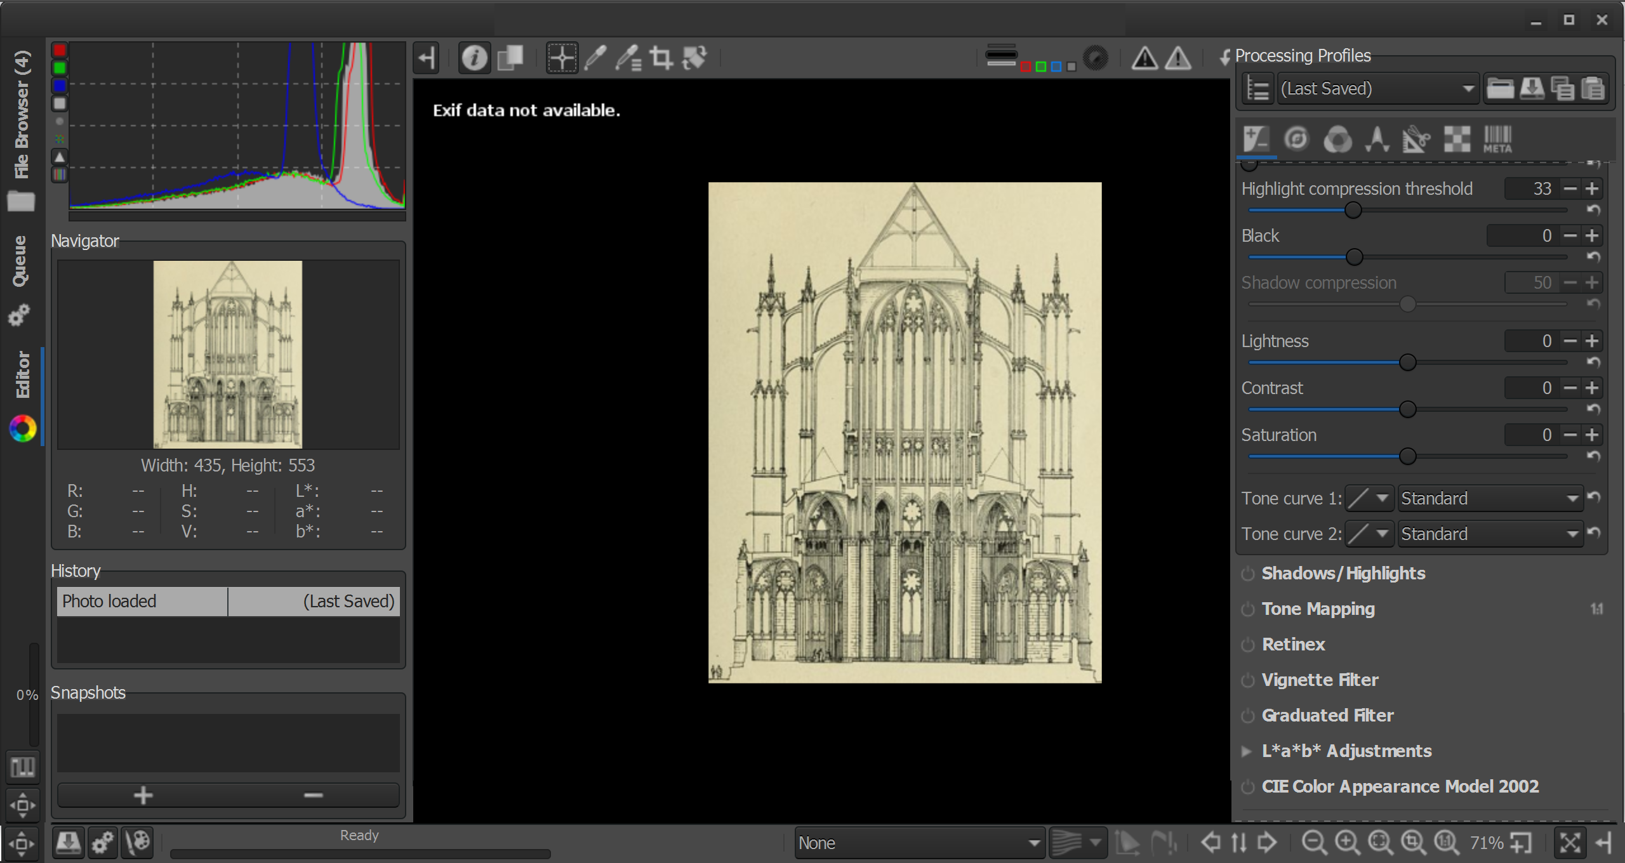This screenshot has height=863, width=1625.
Task: Edit current image in external editor
Action: tap(138, 843)
